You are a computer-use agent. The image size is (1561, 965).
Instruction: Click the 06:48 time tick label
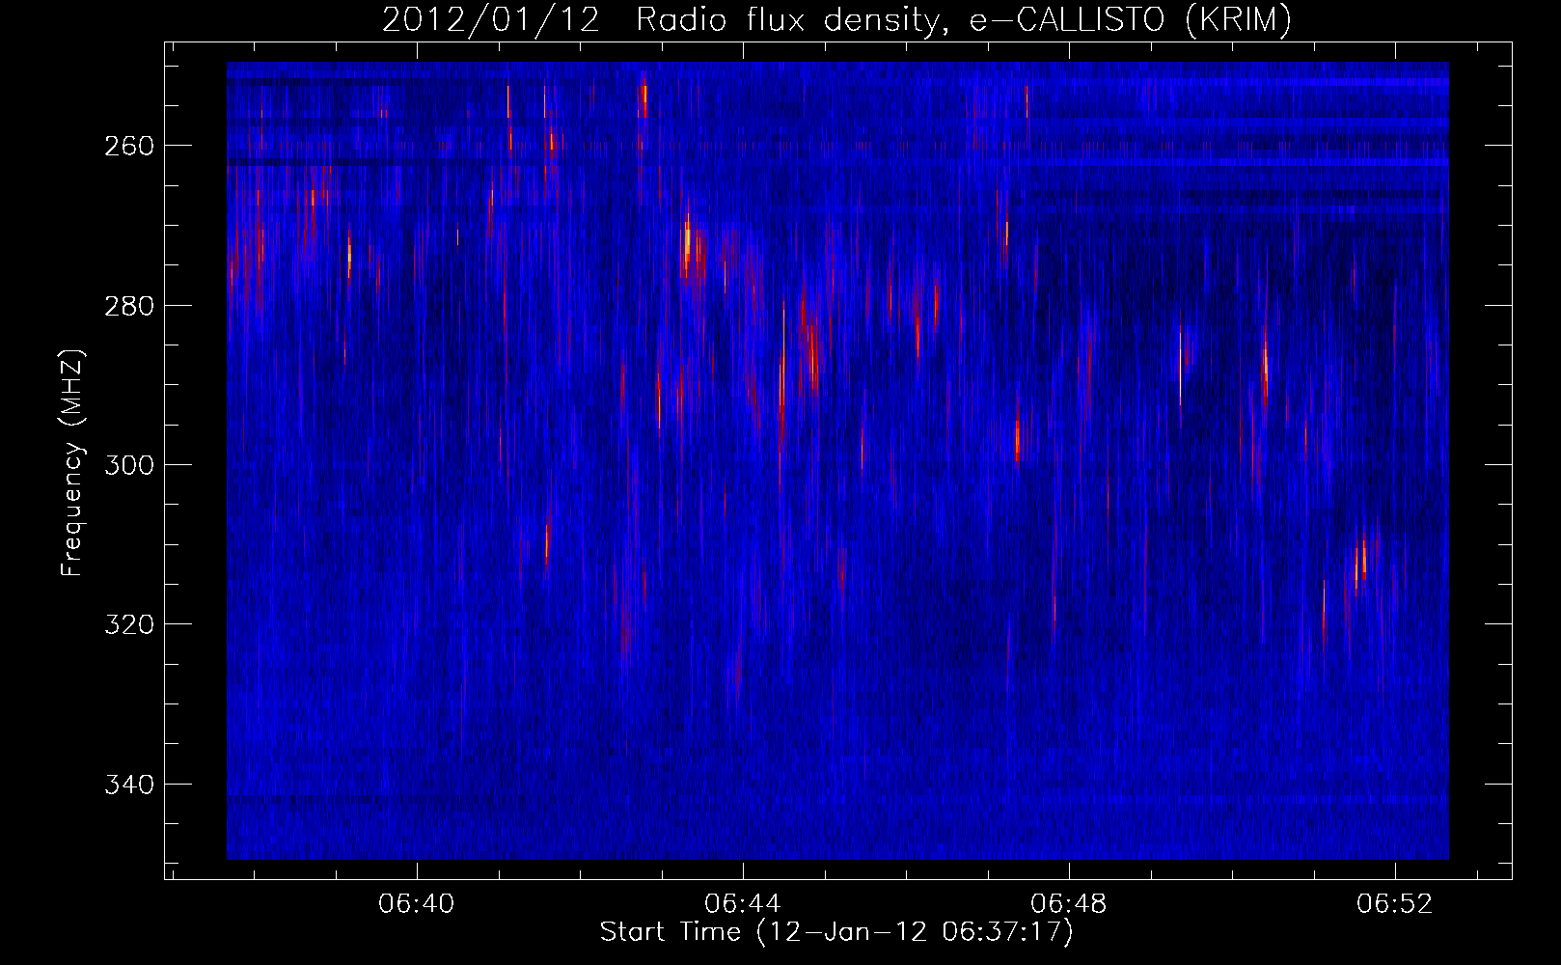1069,904
